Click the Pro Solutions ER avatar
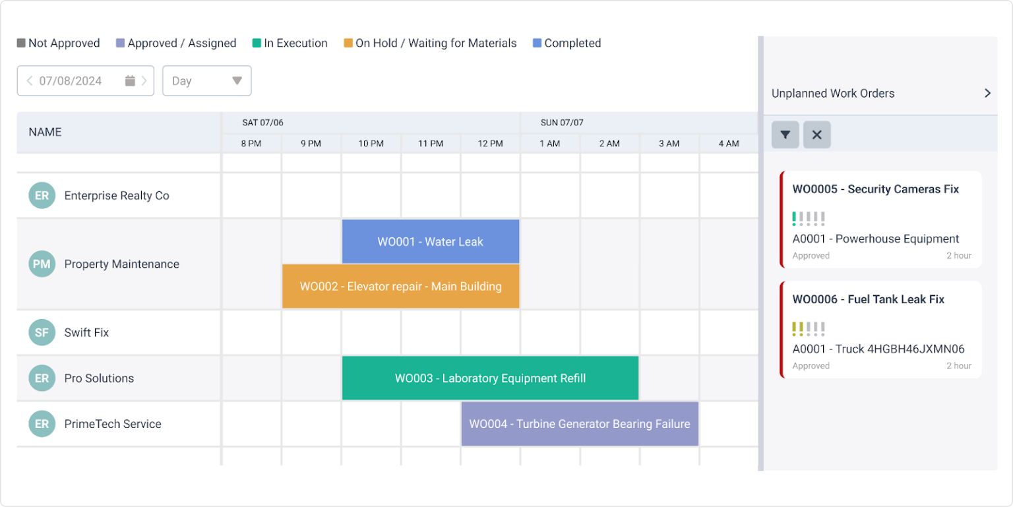This screenshot has width=1013, height=507. (41, 378)
